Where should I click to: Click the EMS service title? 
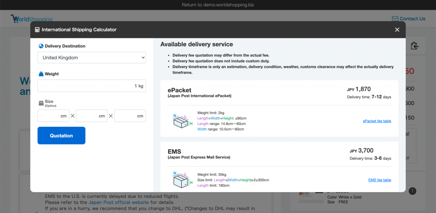pyautogui.click(x=174, y=152)
